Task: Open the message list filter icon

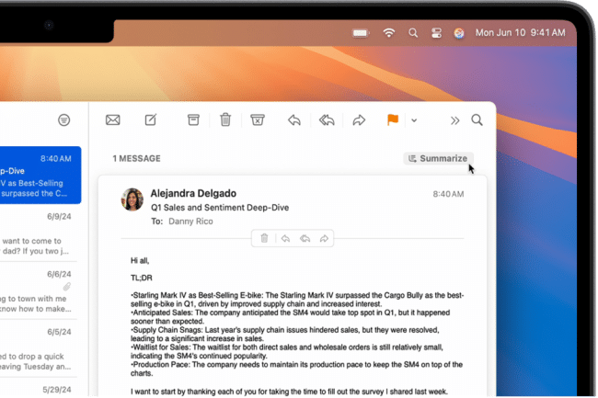Action: 63,120
